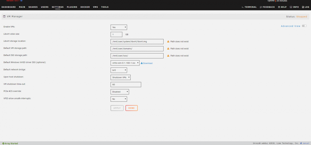Click the manual book icon in footer
Image resolution: width=311 pixels, height=145 pixels.
[301, 143]
